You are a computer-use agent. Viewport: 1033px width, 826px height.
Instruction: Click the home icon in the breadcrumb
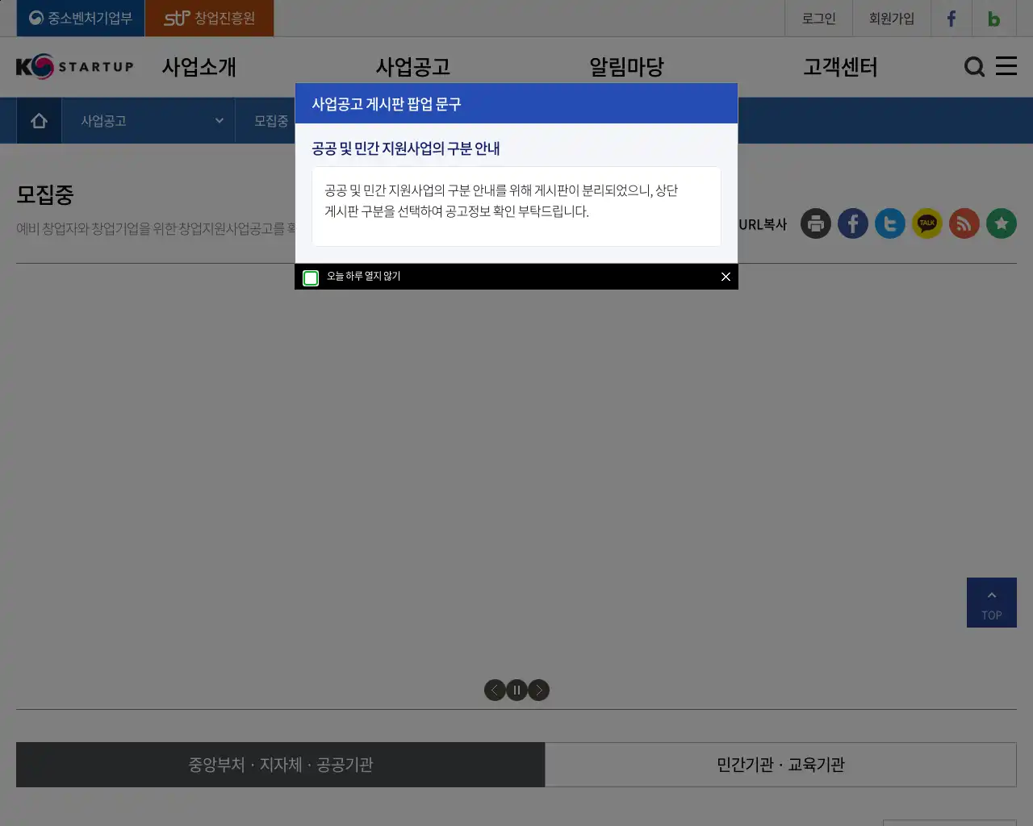pyautogui.click(x=38, y=120)
